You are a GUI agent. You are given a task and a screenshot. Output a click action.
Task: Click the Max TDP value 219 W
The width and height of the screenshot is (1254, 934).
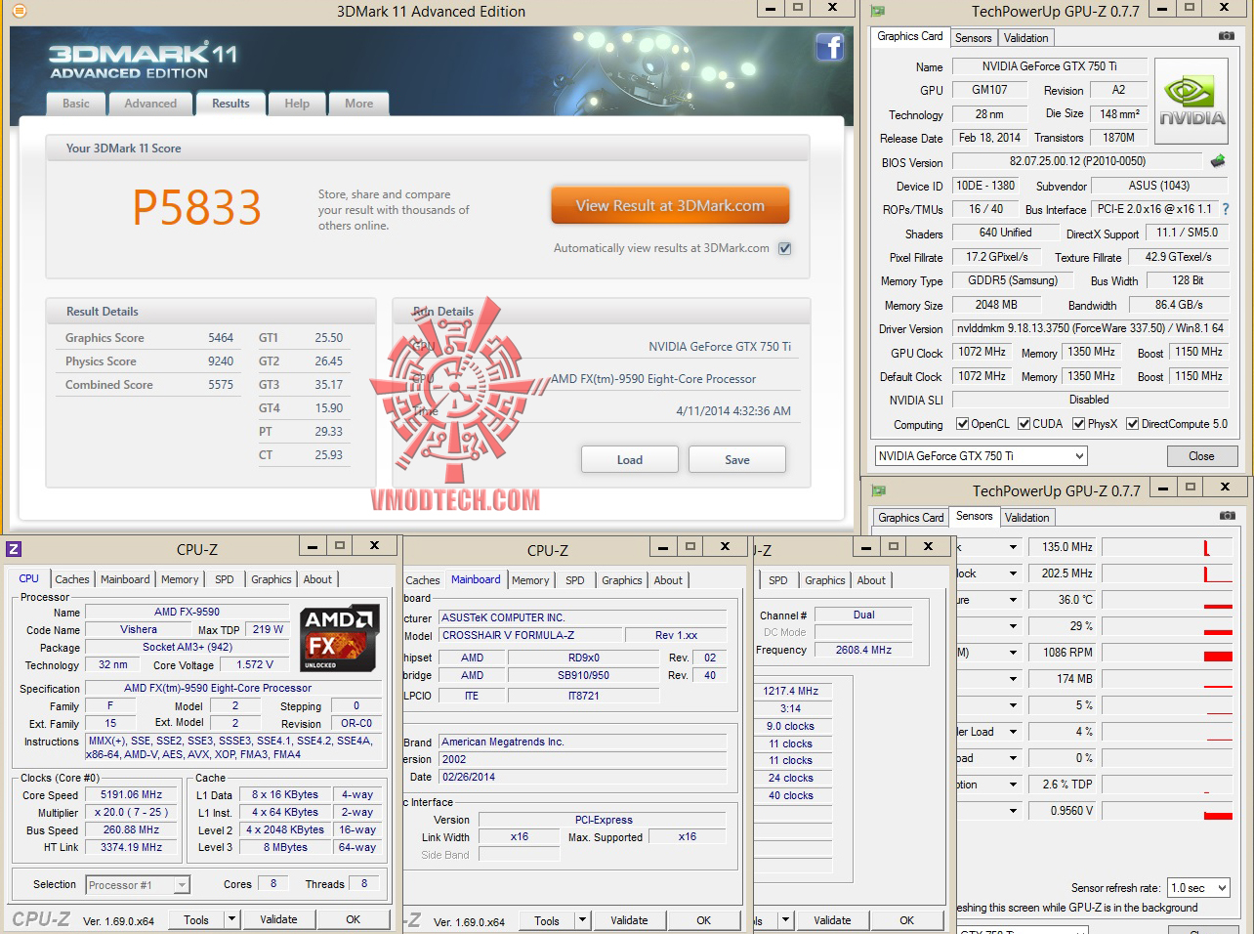(x=268, y=630)
